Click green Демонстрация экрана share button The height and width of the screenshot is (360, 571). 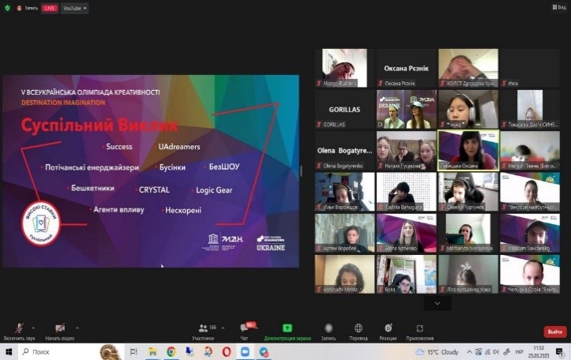point(287,332)
